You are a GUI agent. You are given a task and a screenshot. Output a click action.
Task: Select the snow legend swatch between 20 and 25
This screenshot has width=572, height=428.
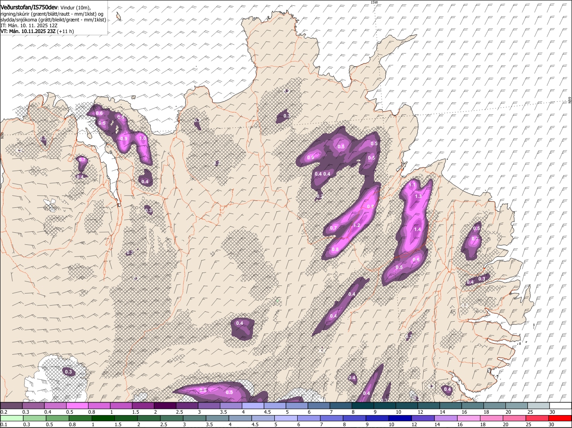(517, 406)
